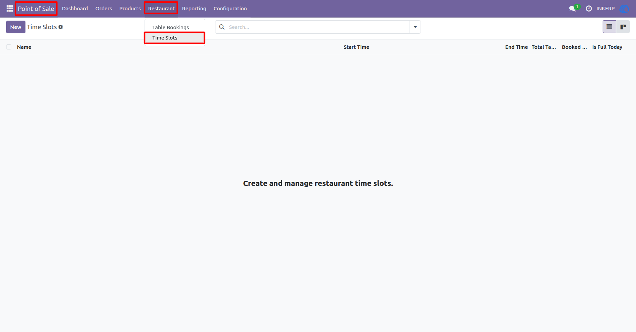Sort by the Booked ... column
This screenshot has width=636, height=332.
[x=574, y=47]
